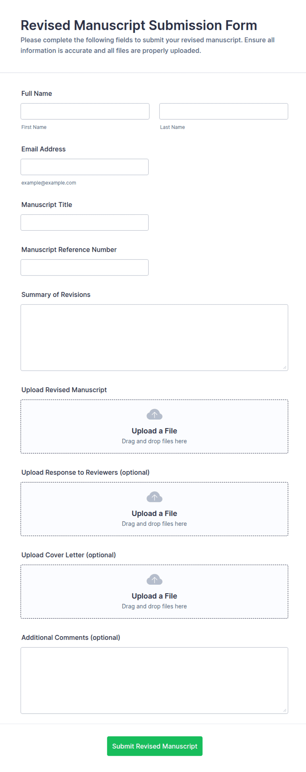The image size is (306, 772).
Task: Click "Upload a File" text for reviewers response
Action: 154,513
